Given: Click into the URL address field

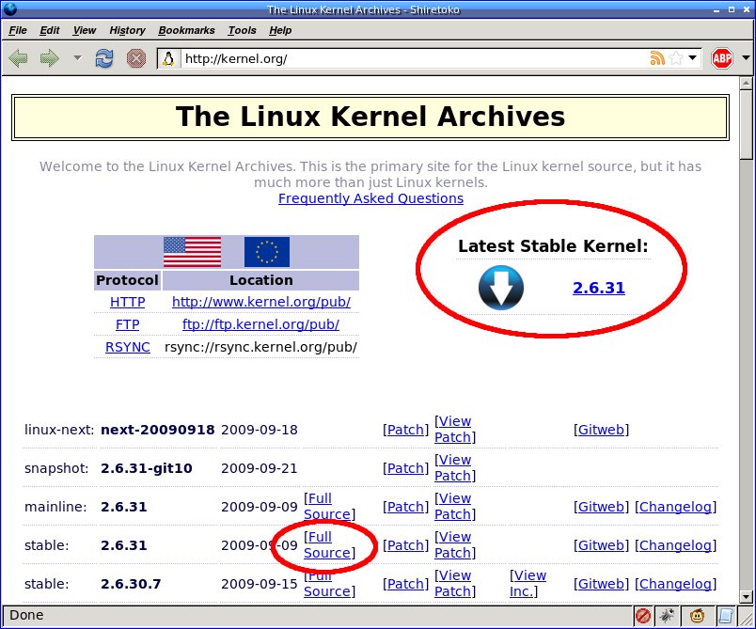Looking at the screenshot, I should pyautogui.click(x=404, y=58).
